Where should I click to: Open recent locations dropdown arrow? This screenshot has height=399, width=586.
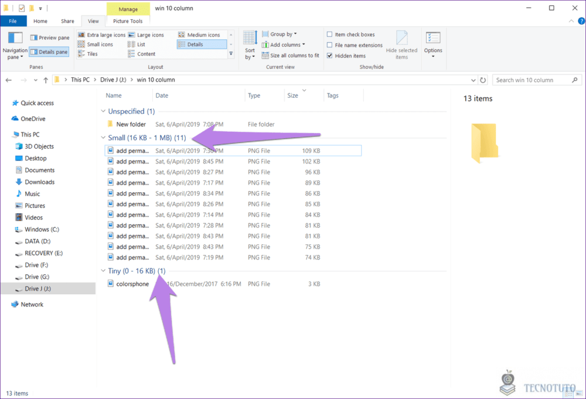(x=36, y=80)
